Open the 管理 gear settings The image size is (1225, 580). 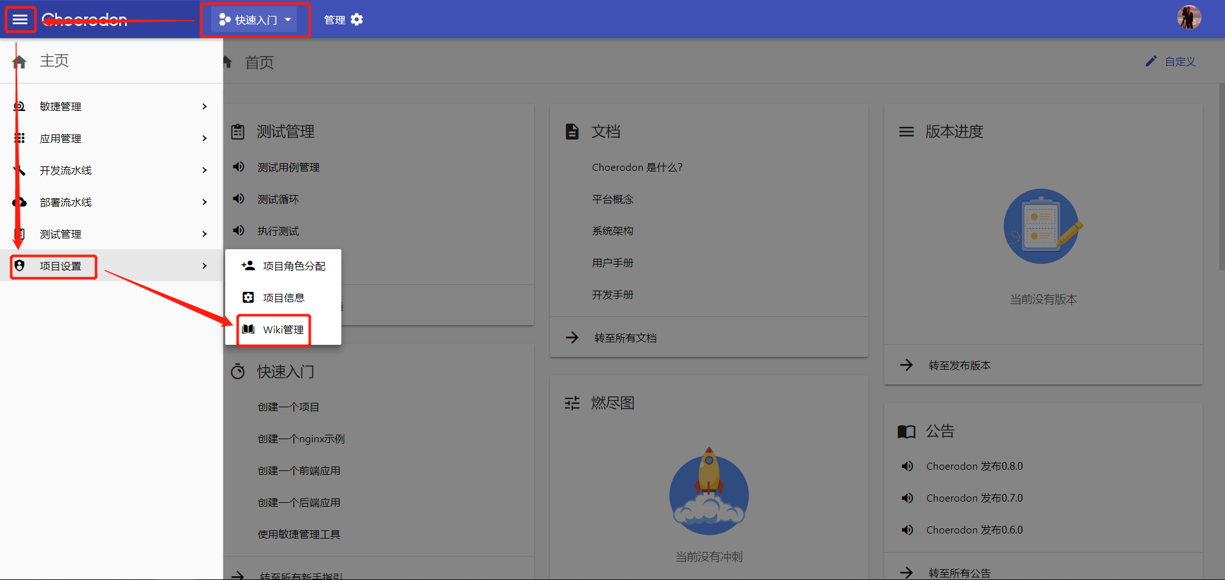343,20
